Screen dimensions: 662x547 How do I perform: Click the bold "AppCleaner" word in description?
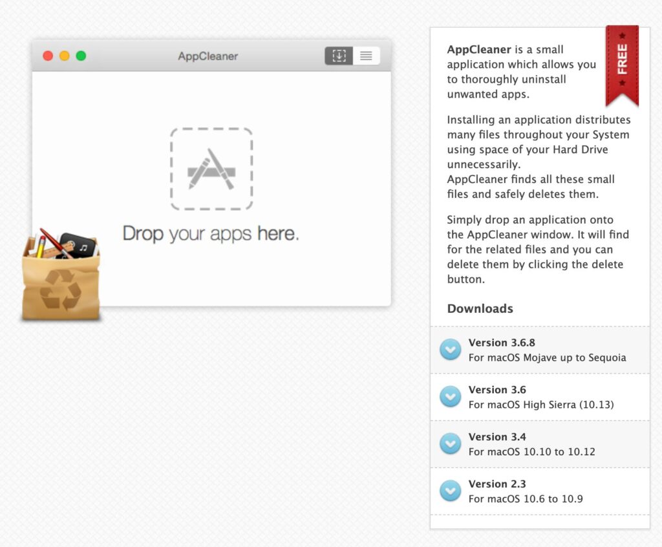click(479, 49)
